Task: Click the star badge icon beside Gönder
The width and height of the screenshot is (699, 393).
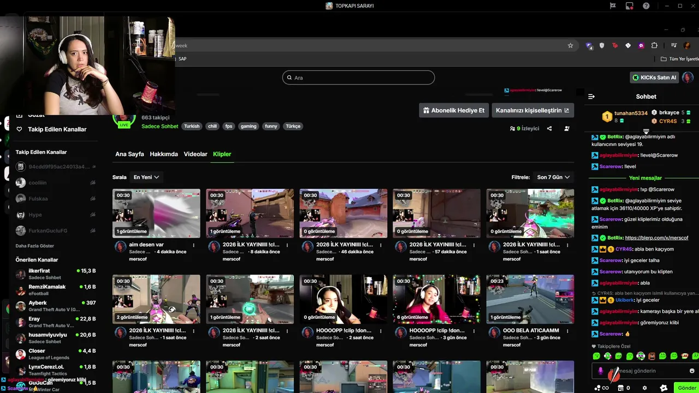Action: (x=664, y=388)
